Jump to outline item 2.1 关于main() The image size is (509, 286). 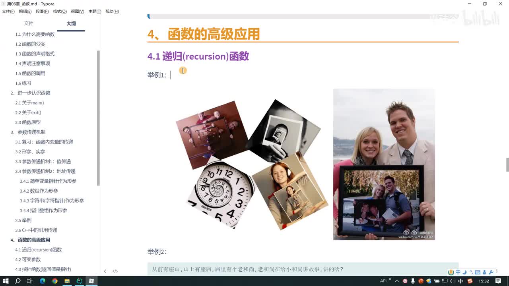point(29,103)
